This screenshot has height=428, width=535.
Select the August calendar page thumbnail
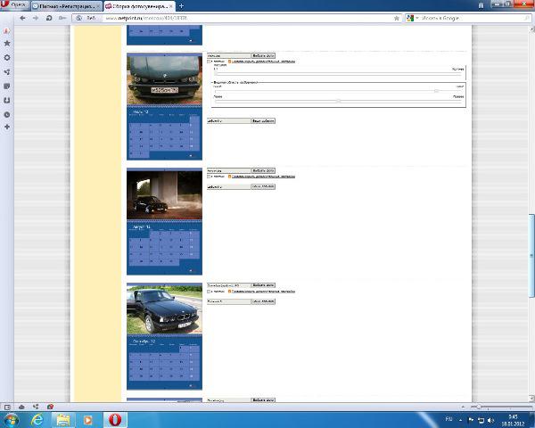(164, 221)
